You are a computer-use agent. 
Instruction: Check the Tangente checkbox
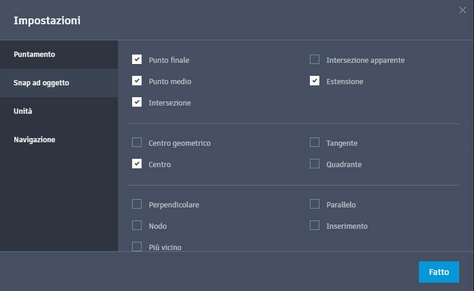(x=315, y=142)
